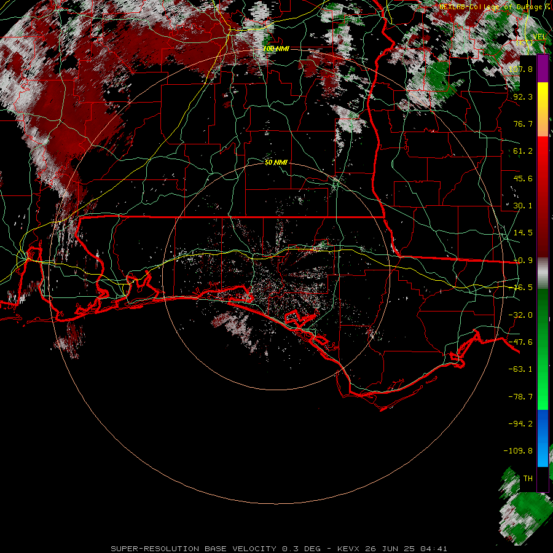Pick the purple segment of the color bar

point(543,69)
